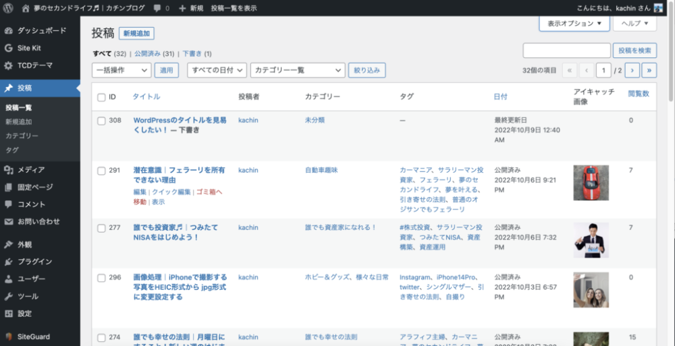Expand the 一括操作 bulk actions dropdown
675x346 pixels.
[122, 69]
